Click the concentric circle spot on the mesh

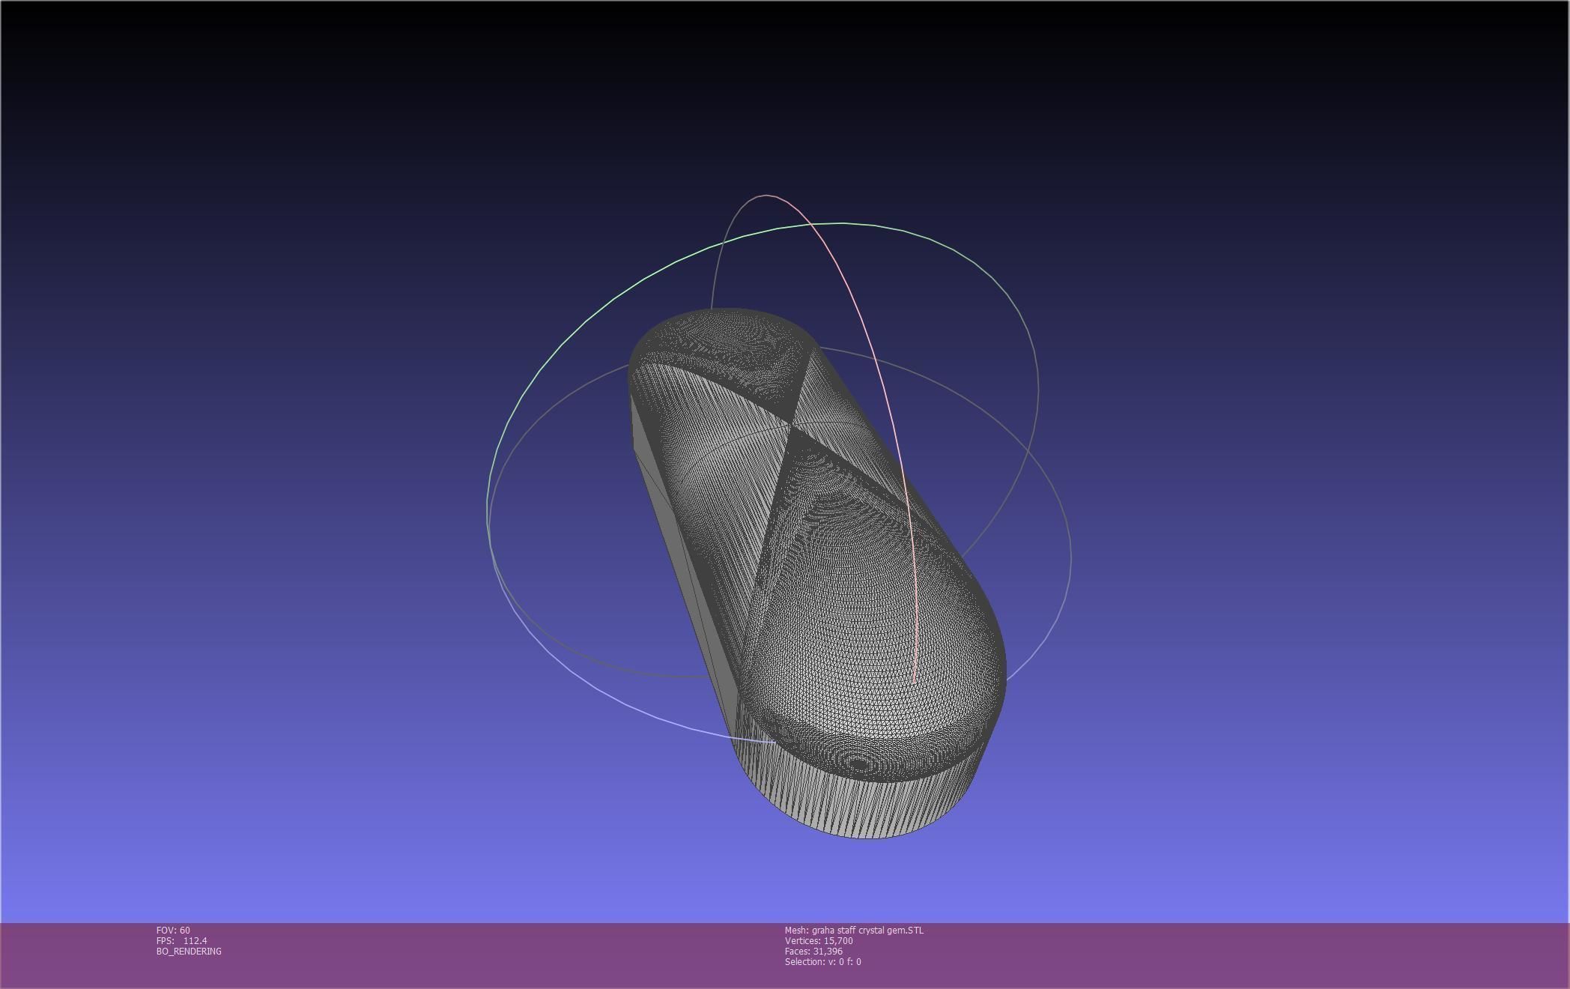(859, 764)
